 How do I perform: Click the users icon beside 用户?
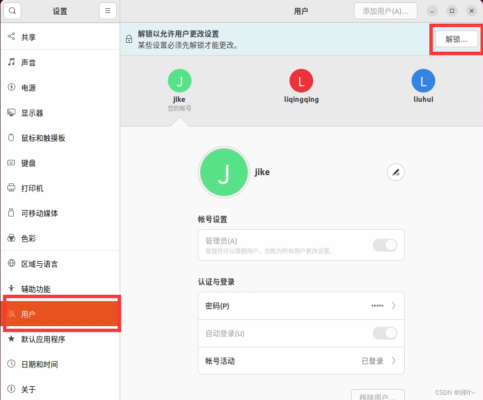(x=11, y=314)
